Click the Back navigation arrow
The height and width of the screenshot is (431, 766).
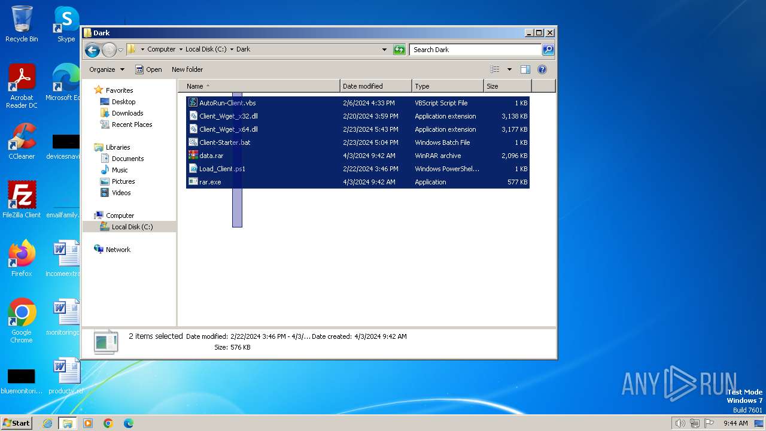click(92, 50)
